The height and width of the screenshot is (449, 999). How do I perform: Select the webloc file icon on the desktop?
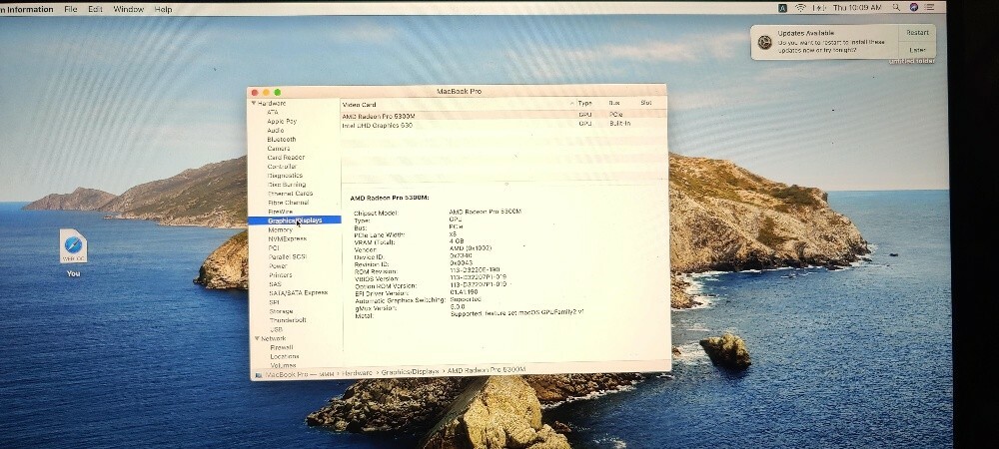click(x=73, y=246)
